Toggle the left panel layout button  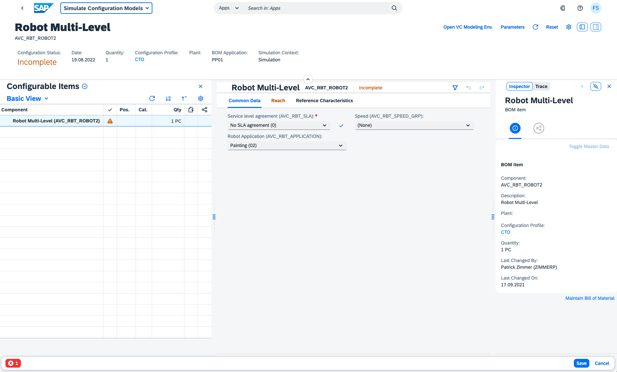[x=582, y=27]
